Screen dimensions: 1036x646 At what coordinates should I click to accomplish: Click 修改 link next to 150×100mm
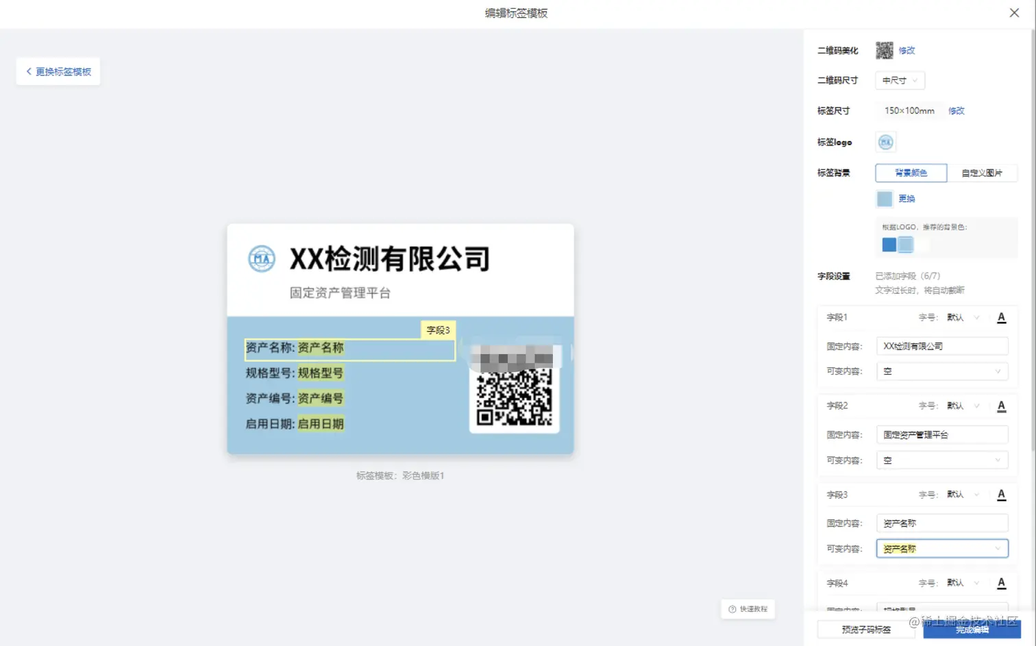tap(957, 111)
